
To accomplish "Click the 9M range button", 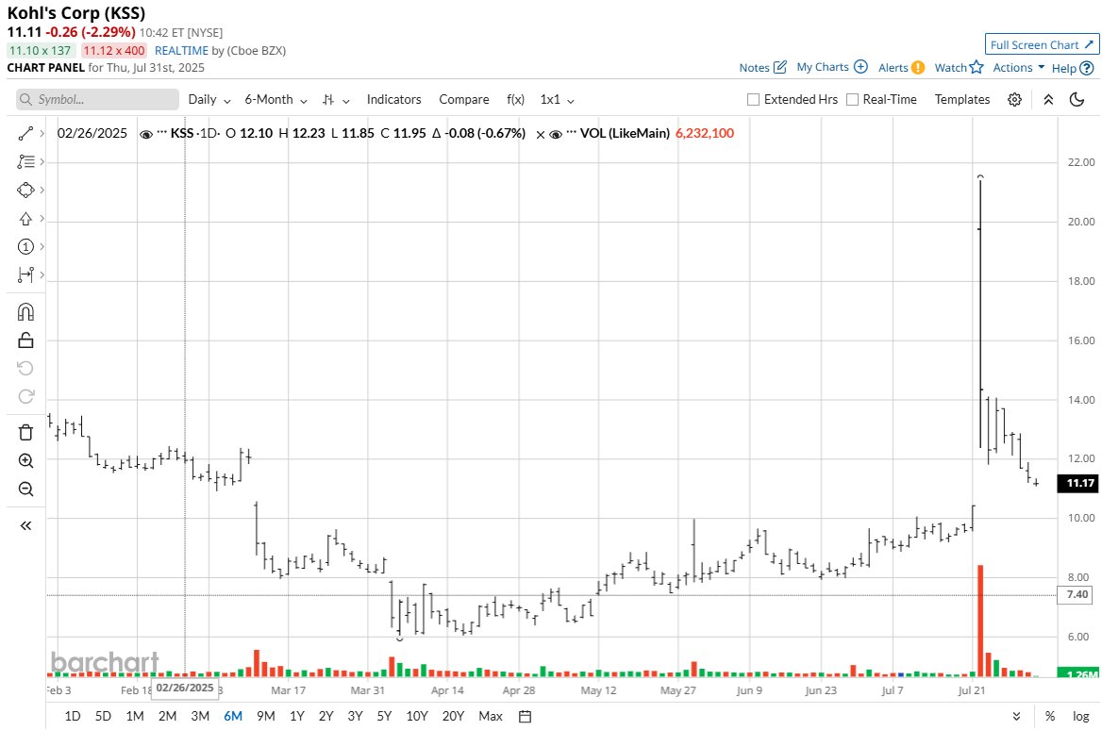I will 266,717.
